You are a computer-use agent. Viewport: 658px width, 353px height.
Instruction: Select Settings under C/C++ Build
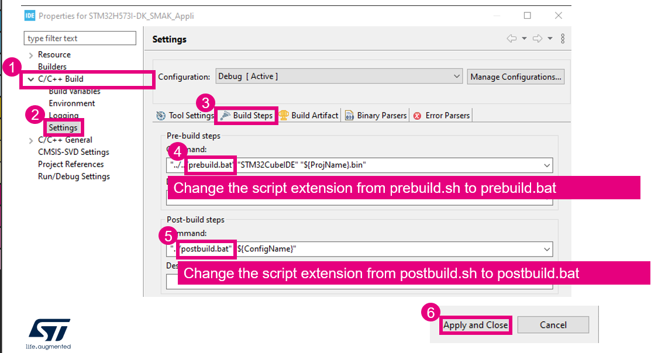coord(63,127)
